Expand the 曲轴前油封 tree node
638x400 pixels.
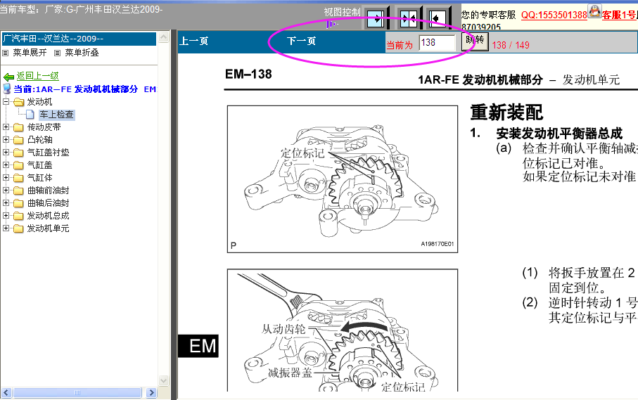pyautogui.click(x=6, y=190)
